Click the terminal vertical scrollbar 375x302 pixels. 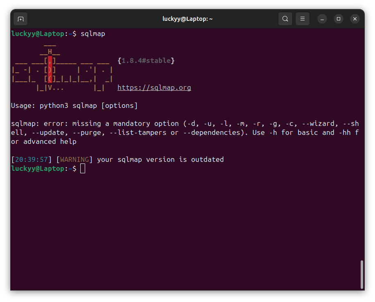[361, 274]
